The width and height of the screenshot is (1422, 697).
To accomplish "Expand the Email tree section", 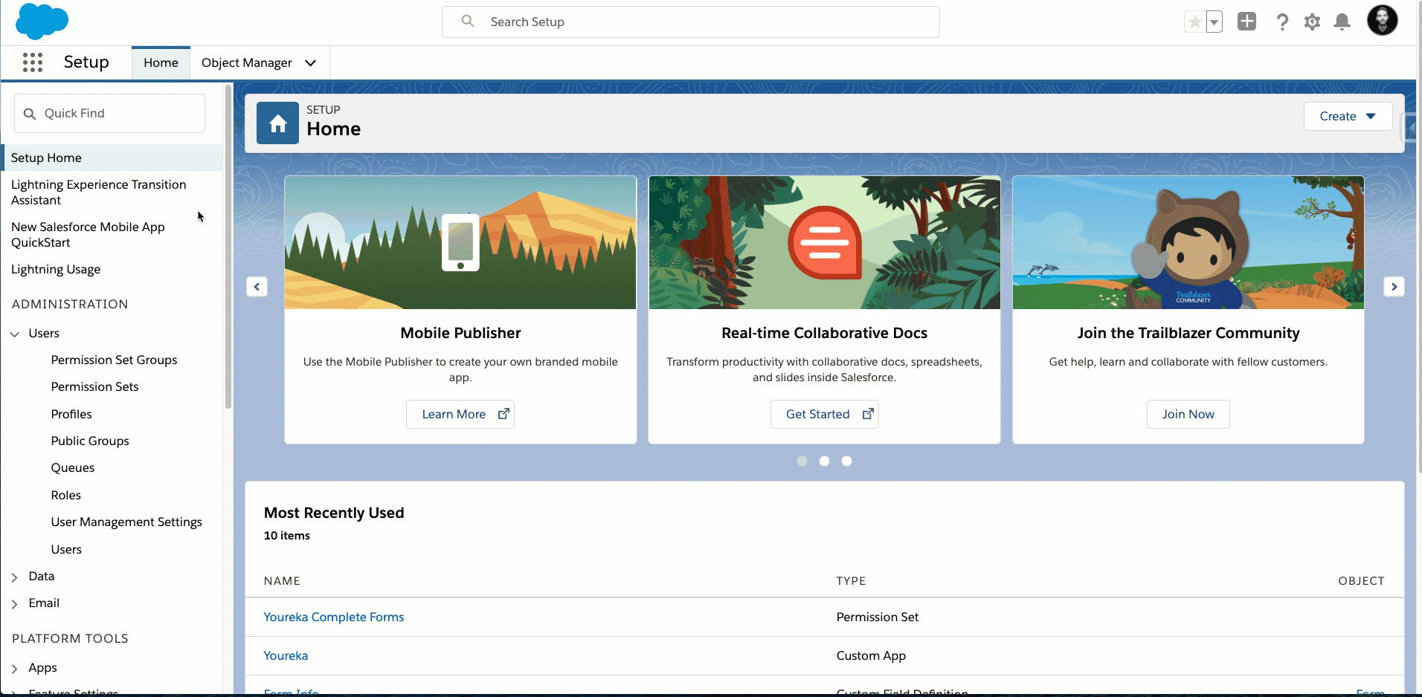I will [15, 604].
